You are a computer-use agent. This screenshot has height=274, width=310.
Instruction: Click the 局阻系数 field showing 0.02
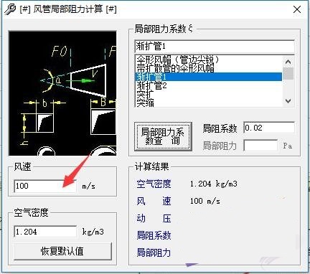(x=269, y=128)
